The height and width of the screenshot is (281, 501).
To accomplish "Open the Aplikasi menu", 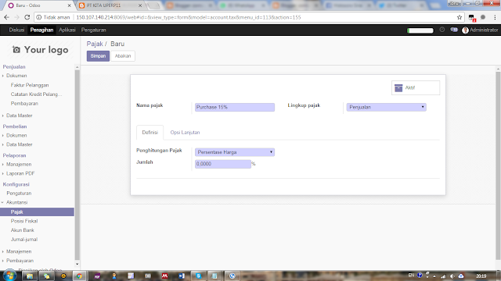I will [67, 30].
